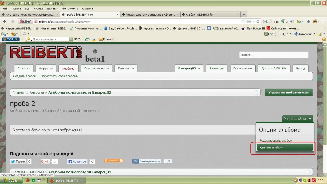Click the monkey face avatar toolbar icon

315,22
